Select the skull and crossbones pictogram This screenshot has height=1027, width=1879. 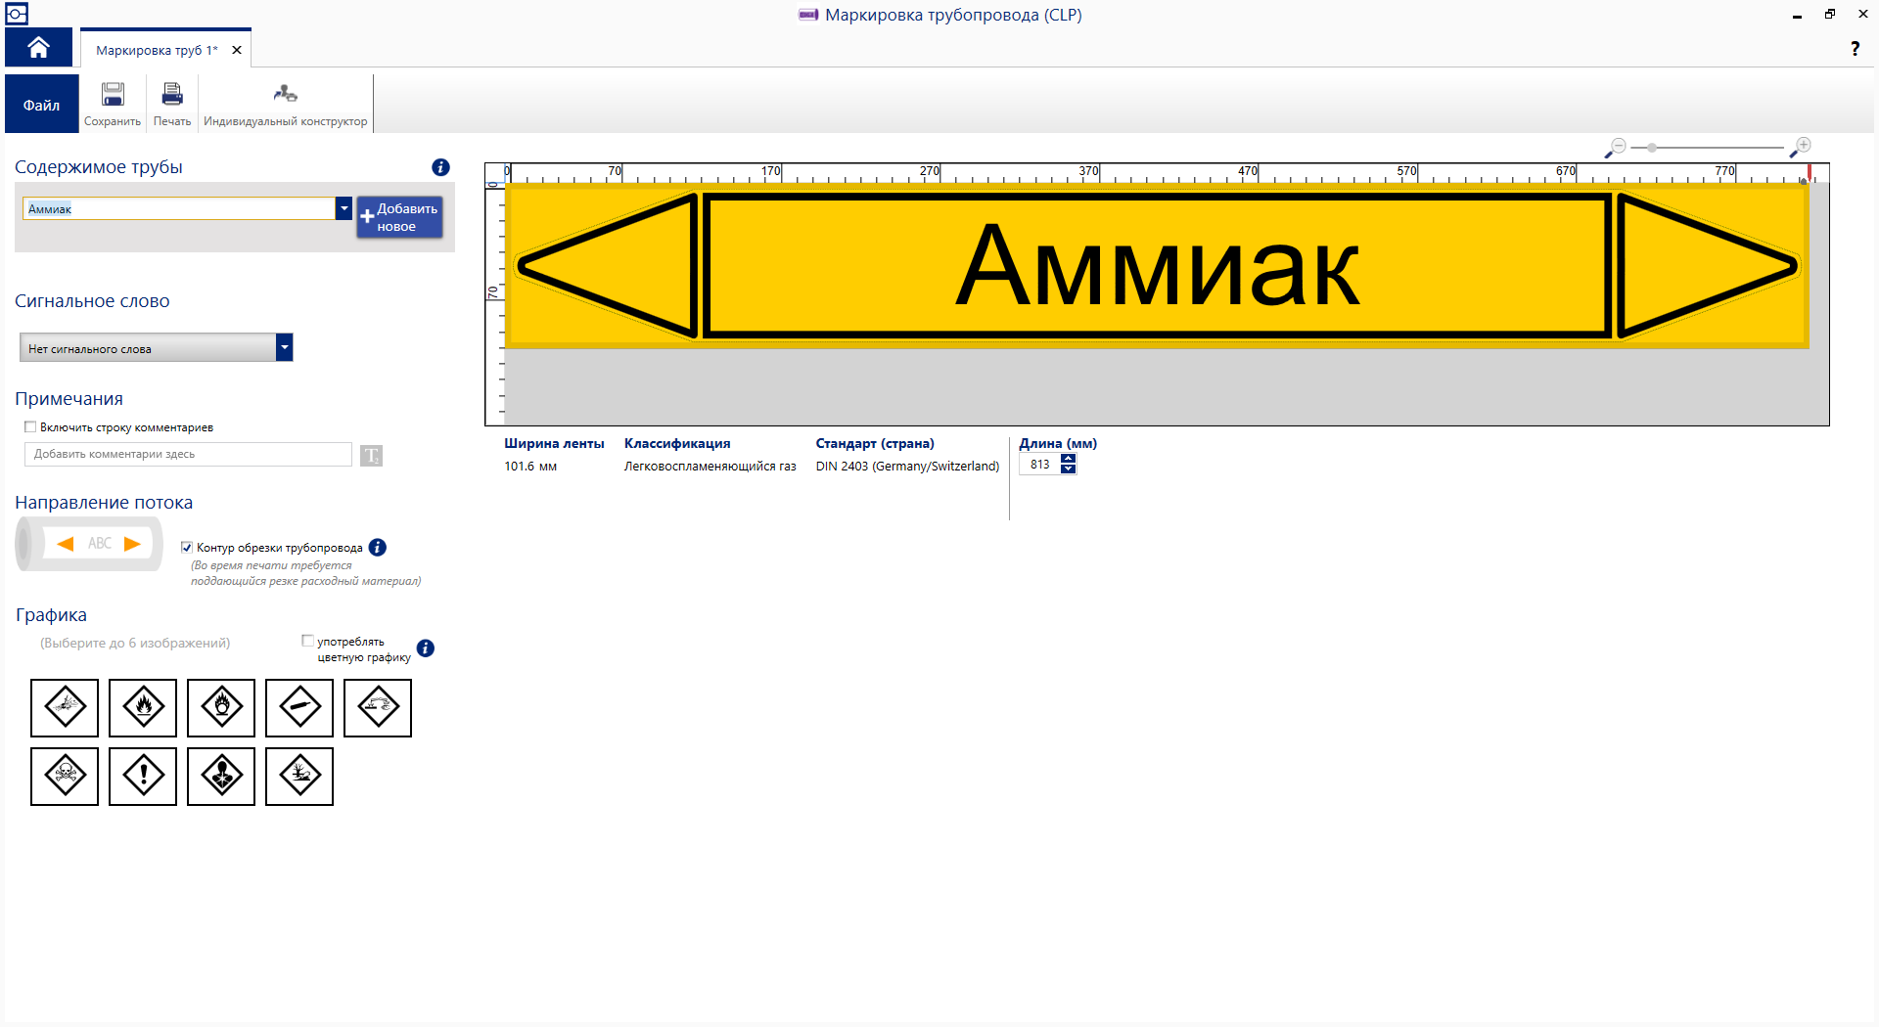[65, 777]
